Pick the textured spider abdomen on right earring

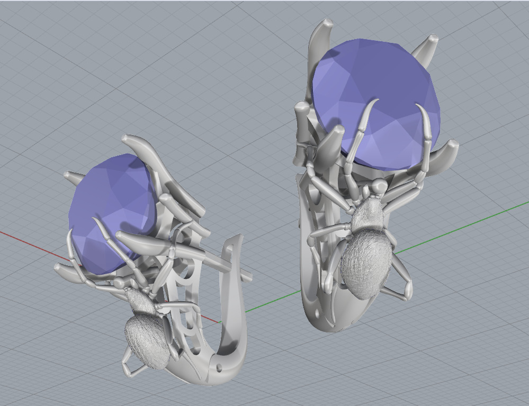367,265
